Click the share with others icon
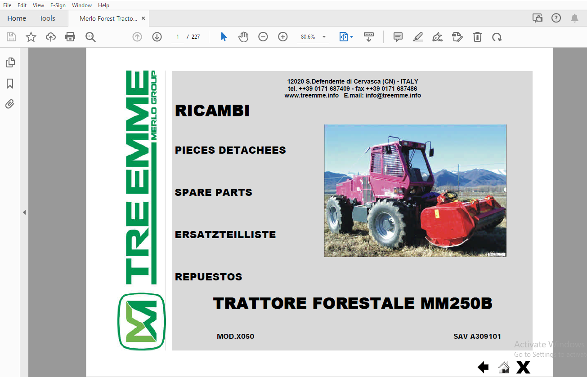 (x=538, y=18)
